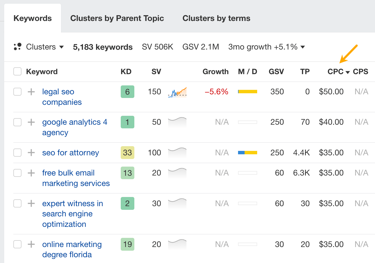
Task: Click plus icon beside legal seo companies
Action: click(x=31, y=92)
